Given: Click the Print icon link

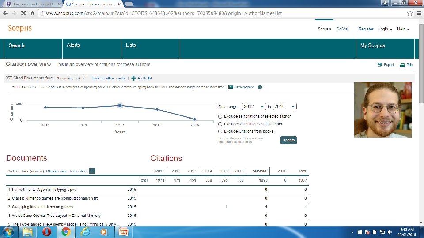Looking at the screenshot, I should click(x=407, y=65).
